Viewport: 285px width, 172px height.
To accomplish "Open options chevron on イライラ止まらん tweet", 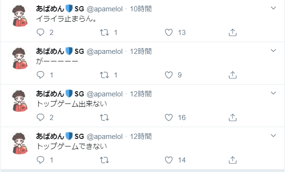I will coord(273,8).
